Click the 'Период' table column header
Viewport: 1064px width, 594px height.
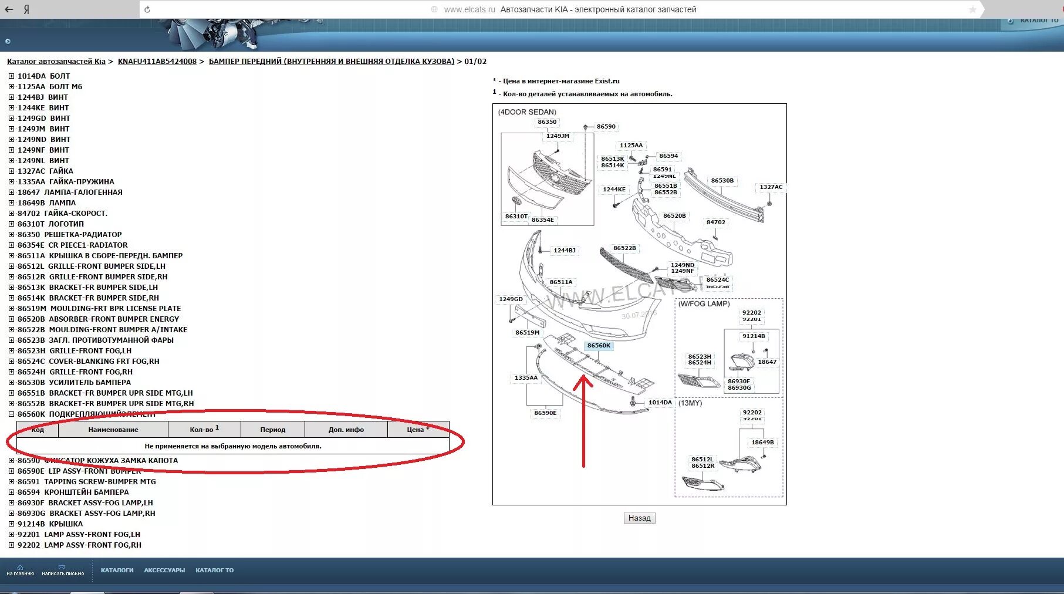click(x=273, y=430)
